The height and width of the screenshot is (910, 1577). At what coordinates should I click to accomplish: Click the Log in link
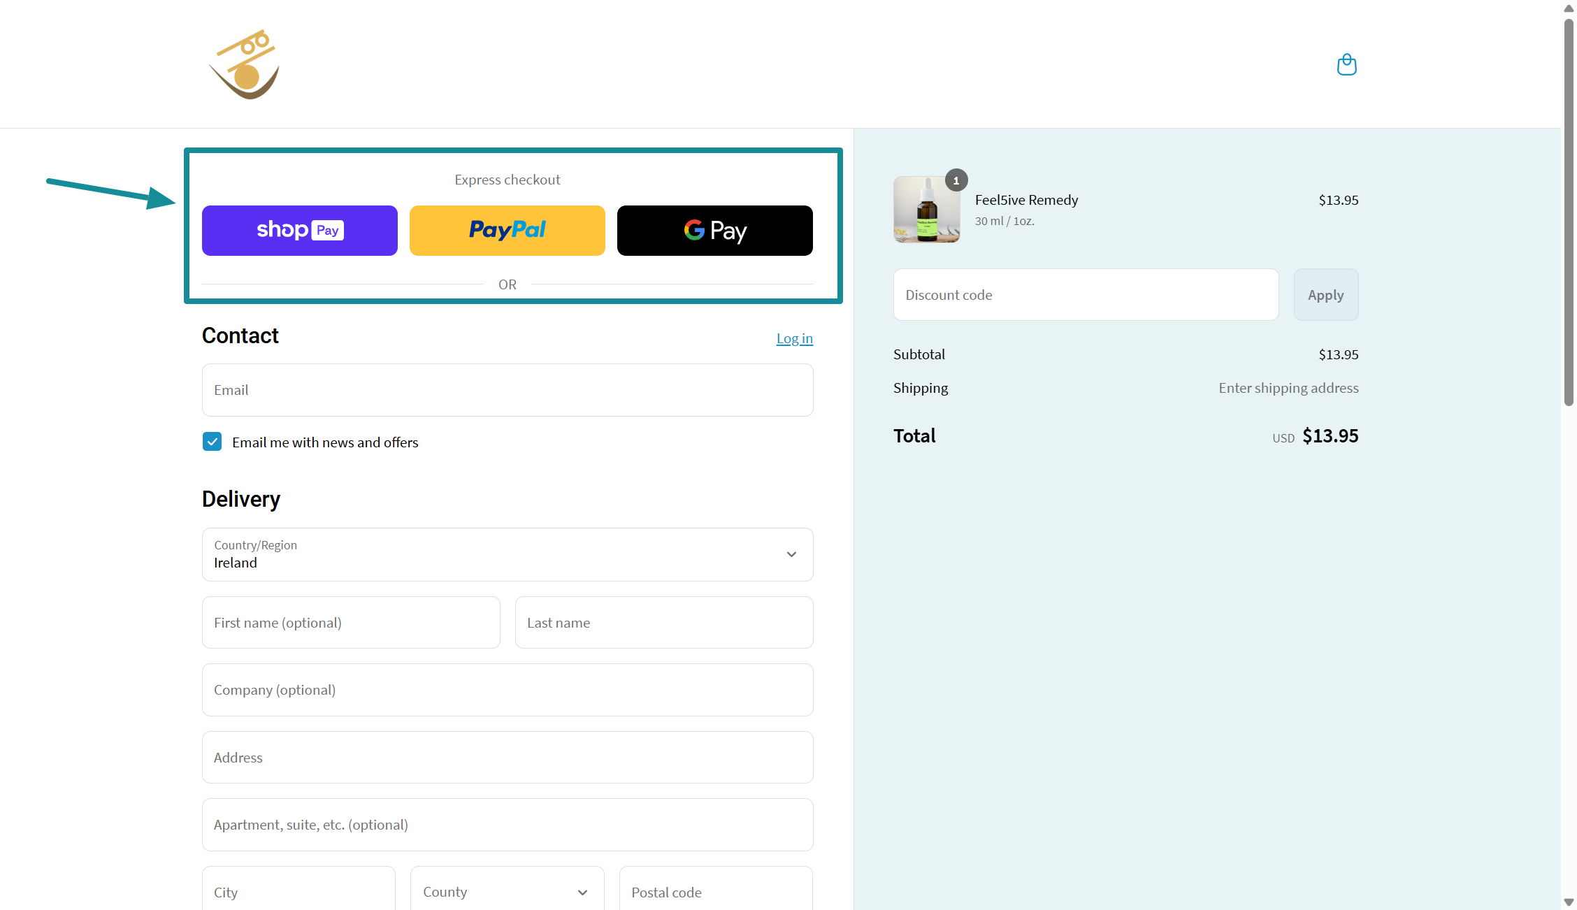(x=794, y=339)
